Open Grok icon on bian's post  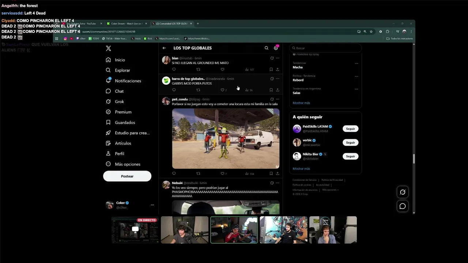[272, 58]
